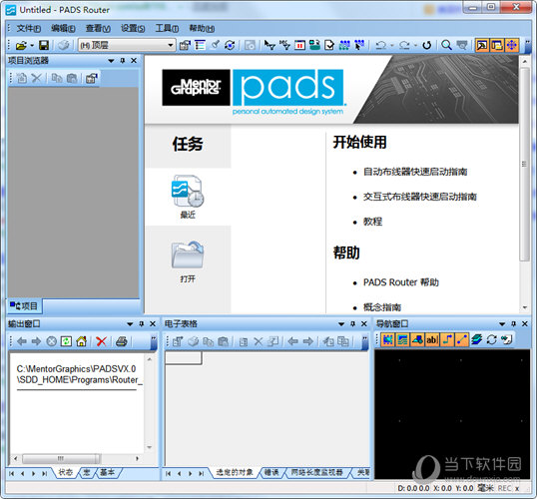Image resolution: width=537 pixels, height=499 pixels.
Task: Click the 项目 tab button in Project Explorer
Action: (x=24, y=305)
